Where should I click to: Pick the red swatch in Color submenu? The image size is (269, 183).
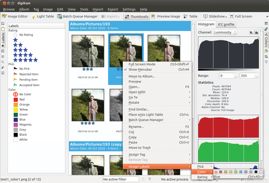point(221,172)
